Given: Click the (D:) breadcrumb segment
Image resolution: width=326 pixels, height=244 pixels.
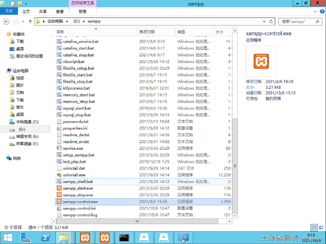Looking at the screenshot, I should tap(76, 21).
